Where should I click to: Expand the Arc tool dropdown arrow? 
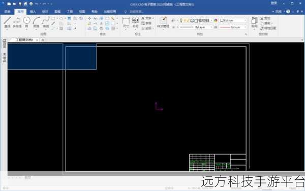pyautogui.click(x=36, y=29)
